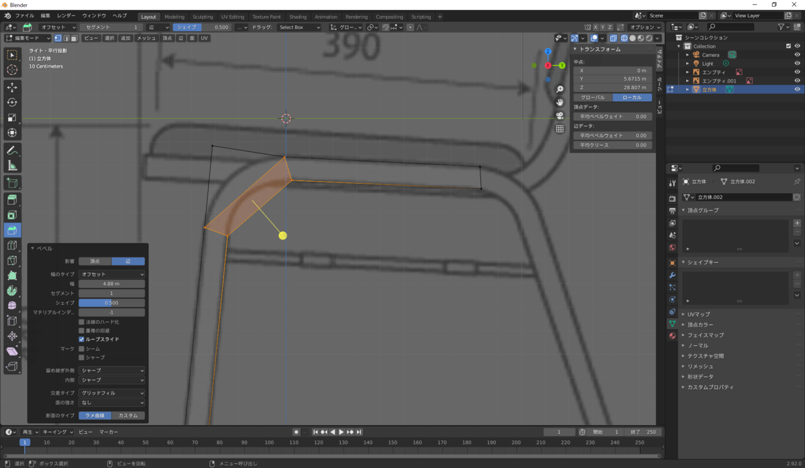Toggle the Collection exclude checkbox
Viewport: 805px width, 468px height.
click(788, 46)
